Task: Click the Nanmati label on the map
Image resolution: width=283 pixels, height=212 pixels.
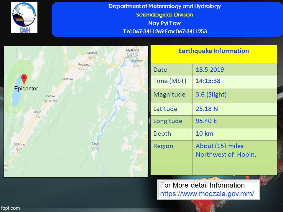Action: pos(91,53)
